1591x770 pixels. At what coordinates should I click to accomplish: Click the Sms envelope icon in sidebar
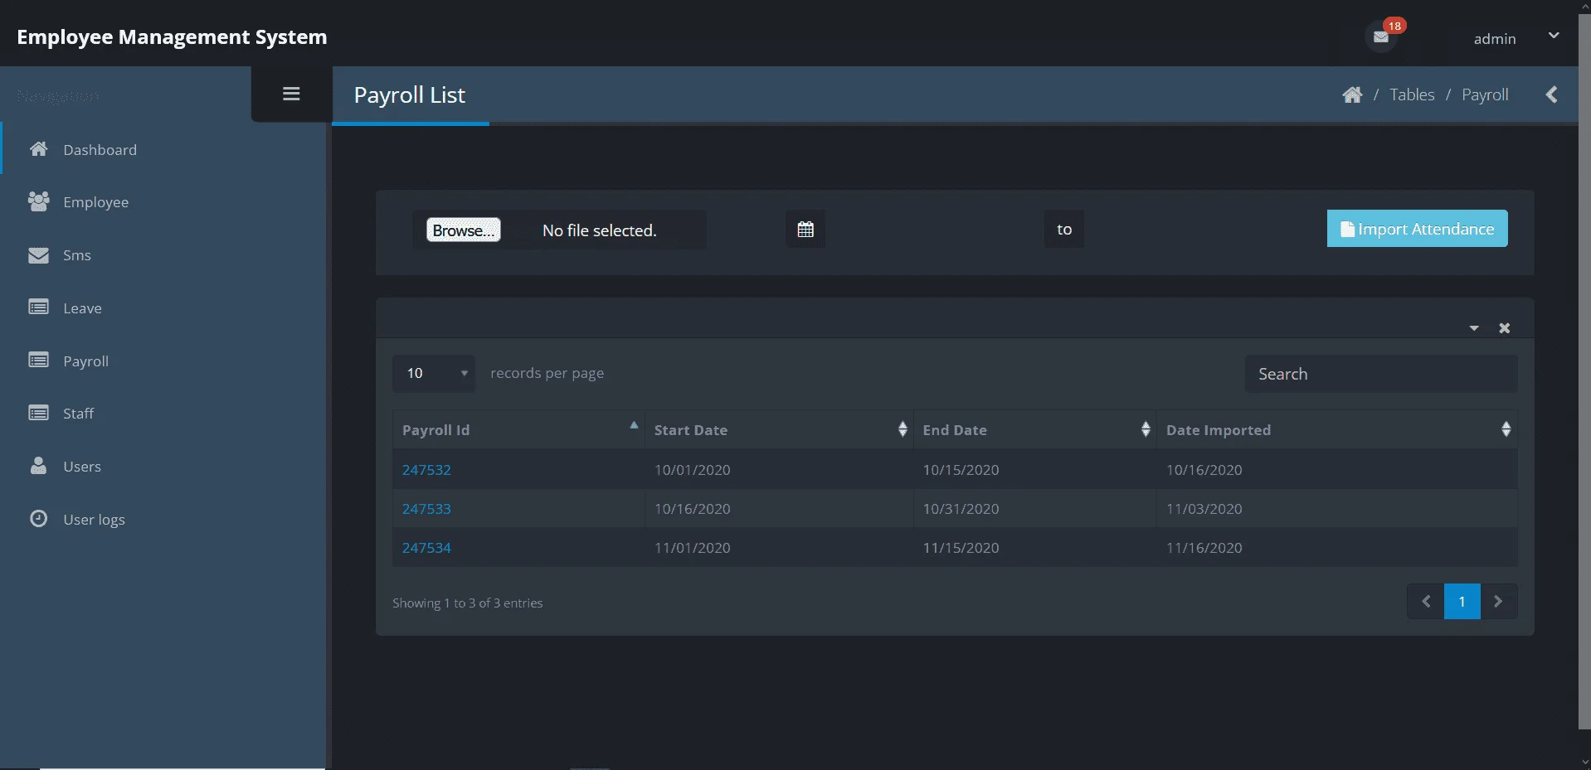coord(38,254)
